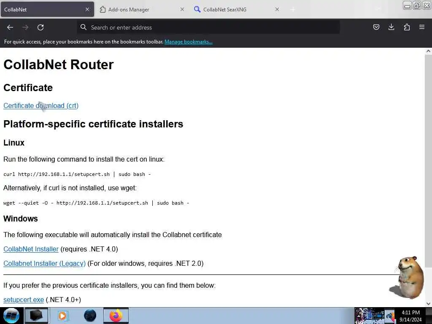Screen dimensions: 432x324
Task: Click the page scrollbar down arrow
Action: pos(428,304)
